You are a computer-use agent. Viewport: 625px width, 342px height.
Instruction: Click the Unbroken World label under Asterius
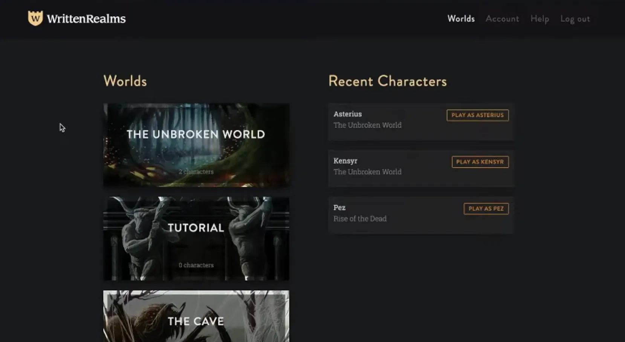367,125
